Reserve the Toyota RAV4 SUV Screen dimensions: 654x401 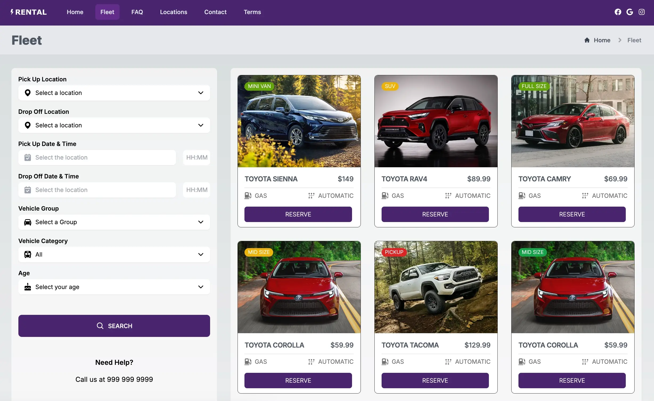pyautogui.click(x=435, y=214)
